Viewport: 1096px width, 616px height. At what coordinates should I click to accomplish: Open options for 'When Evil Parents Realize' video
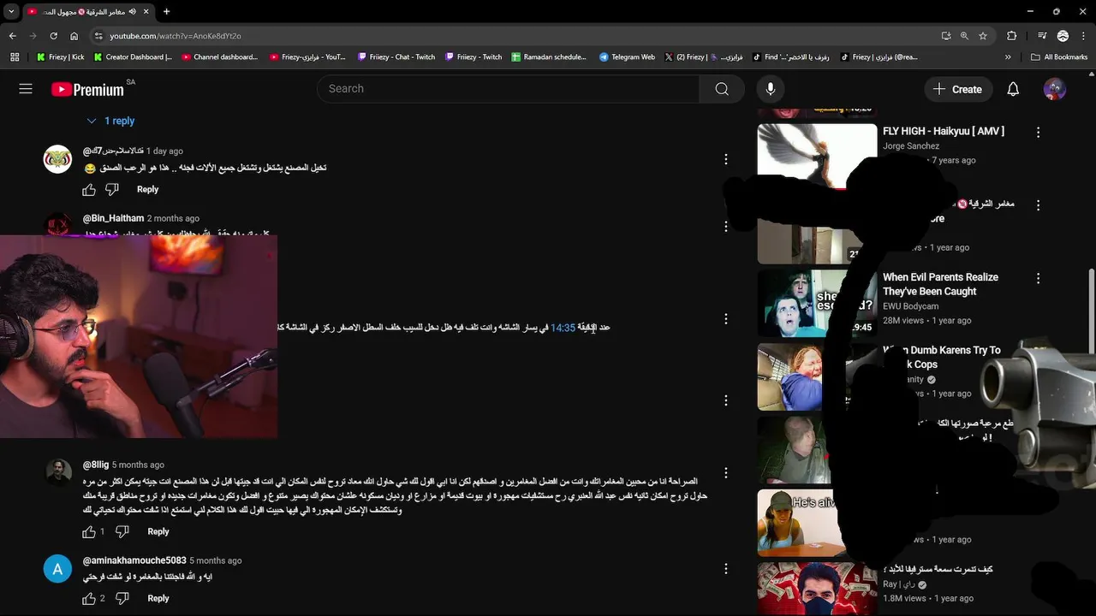[x=1038, y=279]
